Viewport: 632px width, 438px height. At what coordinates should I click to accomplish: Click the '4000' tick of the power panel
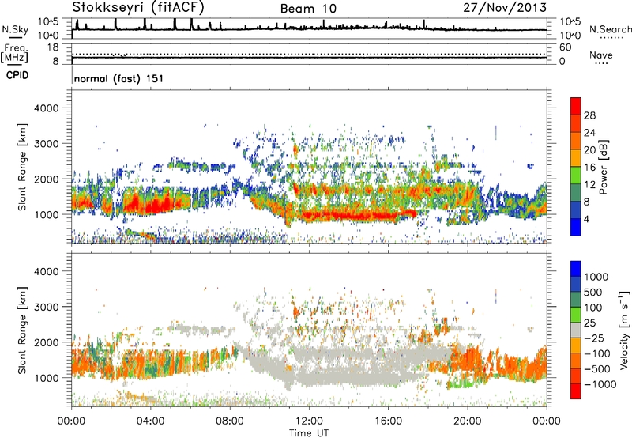pos(47,108)
